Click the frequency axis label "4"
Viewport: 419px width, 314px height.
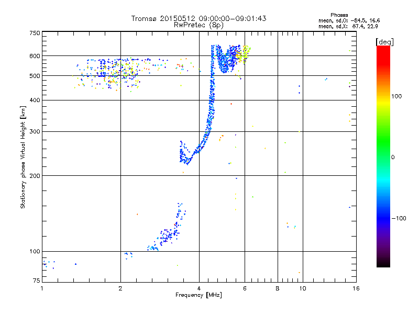click(x=199, y=288)
